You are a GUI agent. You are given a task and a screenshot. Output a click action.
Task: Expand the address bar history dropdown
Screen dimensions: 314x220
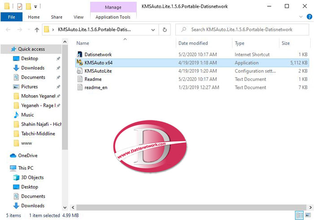(x=153, y=30)
